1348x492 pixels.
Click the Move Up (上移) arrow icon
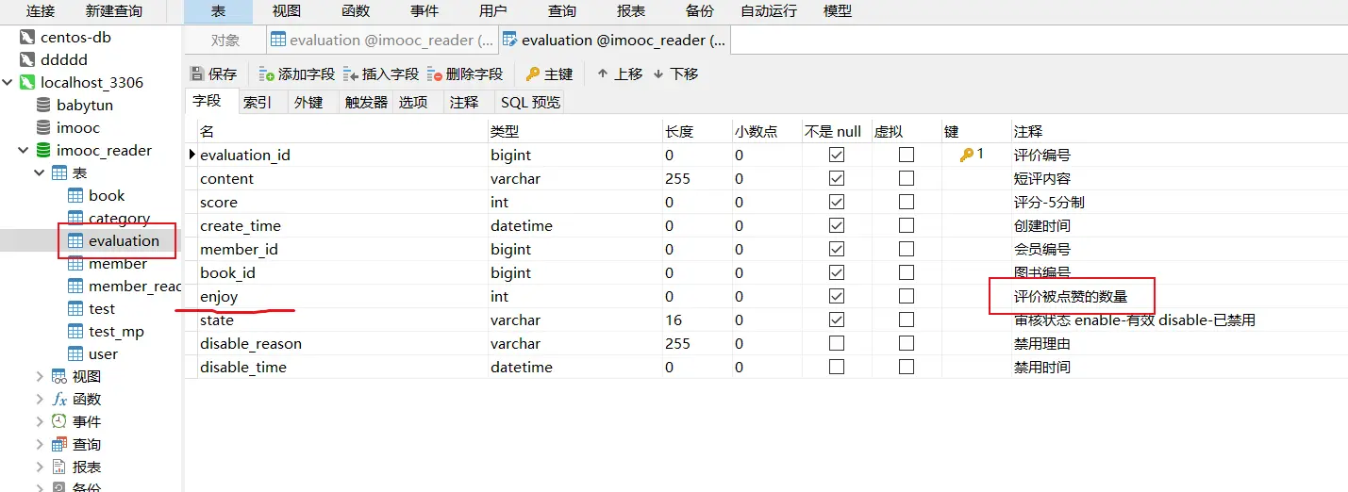tap(603, 74)
